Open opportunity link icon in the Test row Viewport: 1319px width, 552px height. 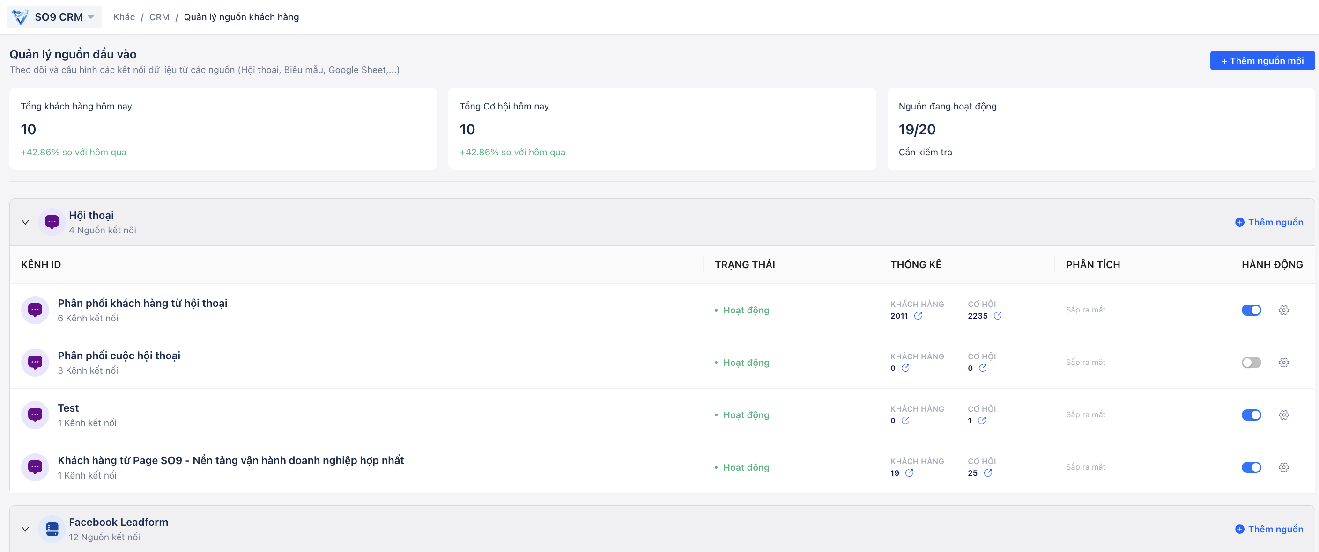(982, 421)
